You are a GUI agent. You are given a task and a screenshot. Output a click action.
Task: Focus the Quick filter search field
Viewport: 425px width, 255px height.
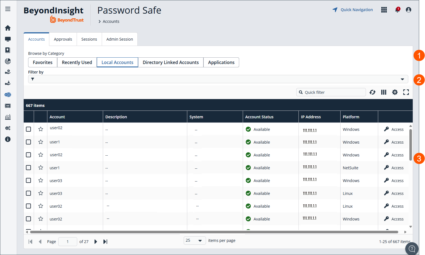click(x=331, y=92)
